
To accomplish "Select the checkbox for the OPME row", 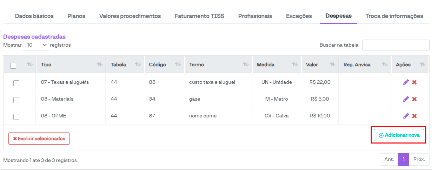I will (16, 117).
